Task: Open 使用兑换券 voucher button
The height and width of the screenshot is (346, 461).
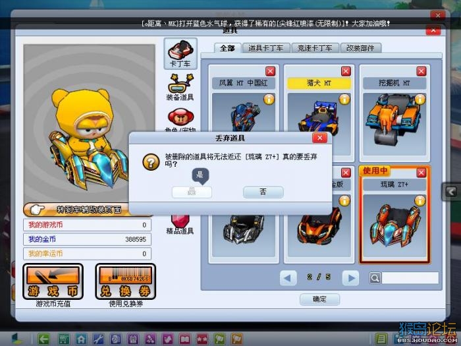Action: point(126,282)
